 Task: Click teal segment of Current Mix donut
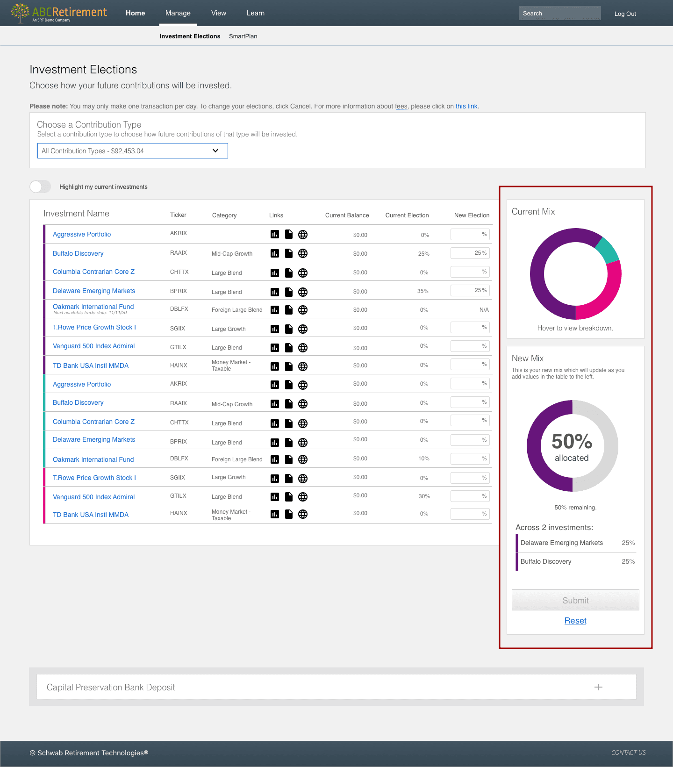(x=608, y=250)
